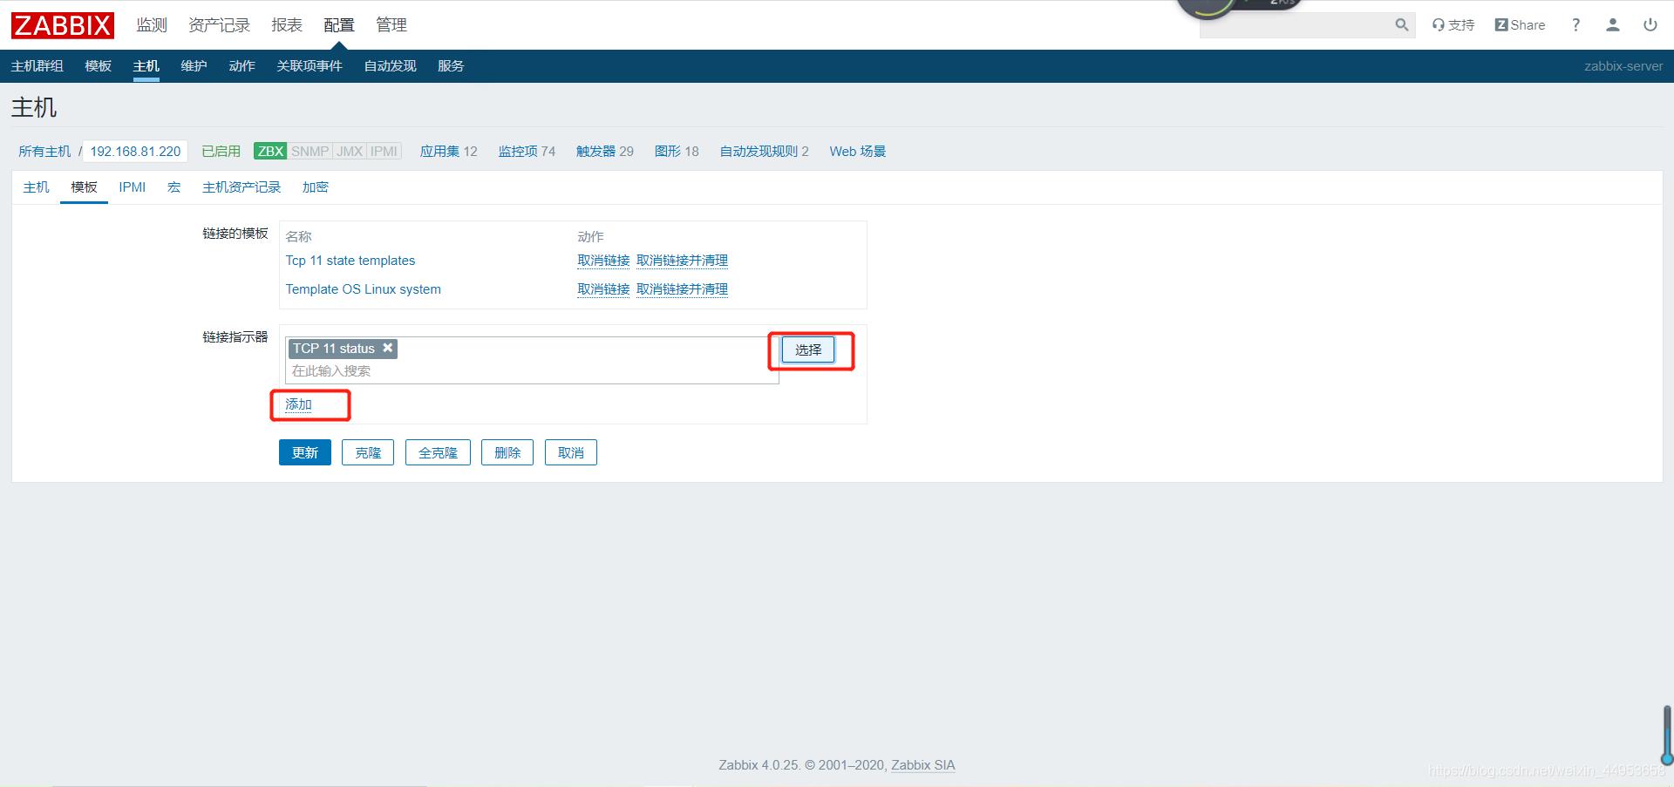1674x787 pixels.
Task: Open the 管理 top menu
Action: tap(391, 25)
